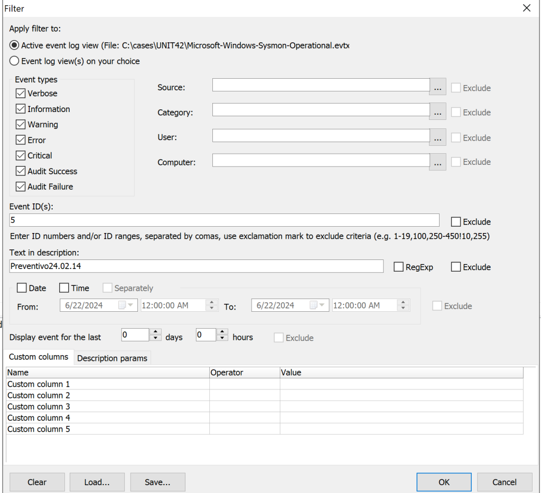The image size is (541, 493).
Task: Select the Custom column 2 row
Action: [265, 395]
